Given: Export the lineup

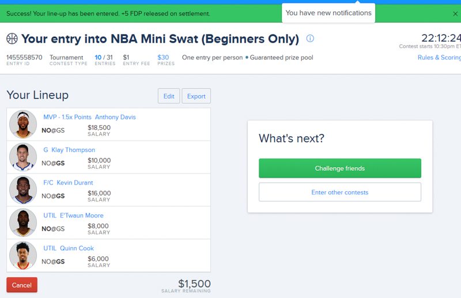Looking at the screenshot, I should pos(196,96).
